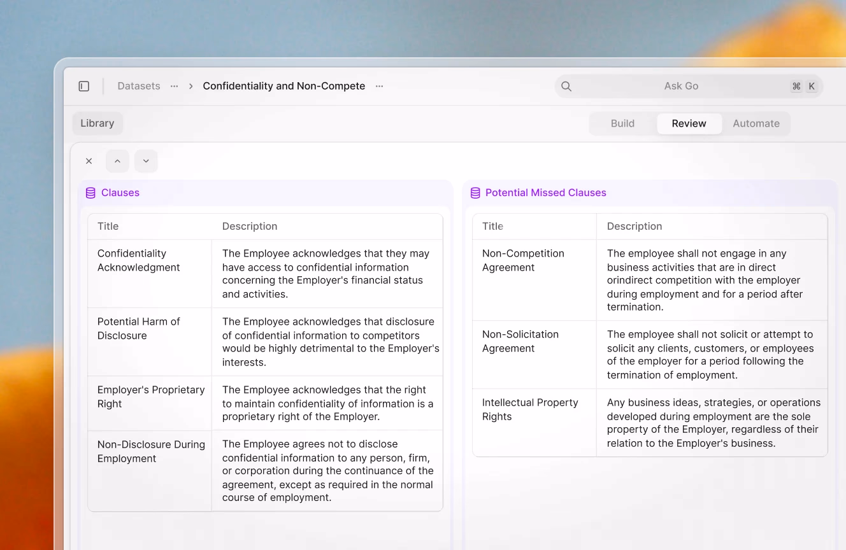Open the ellipsis menu beside Confidentiality and Non-Compete
Image resolution: width=846 pixels, height=550 pixels.
379,86
